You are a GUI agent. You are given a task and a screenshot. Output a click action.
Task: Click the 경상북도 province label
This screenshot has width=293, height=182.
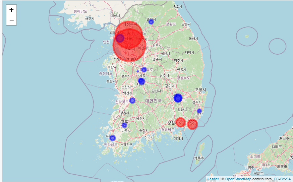click(183, 78)
